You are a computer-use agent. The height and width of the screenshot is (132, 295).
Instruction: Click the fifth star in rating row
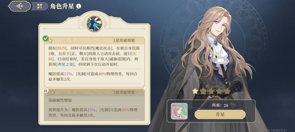tap(227, 91)
